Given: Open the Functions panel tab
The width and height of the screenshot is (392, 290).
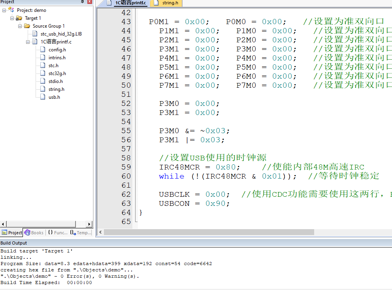Looking at the screenshot, I should point(58,232).
